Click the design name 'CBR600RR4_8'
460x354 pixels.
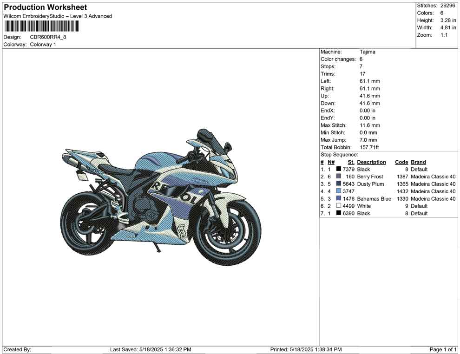click(x=48, y=37)
